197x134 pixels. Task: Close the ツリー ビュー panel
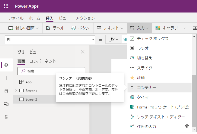tap(83, 52)
